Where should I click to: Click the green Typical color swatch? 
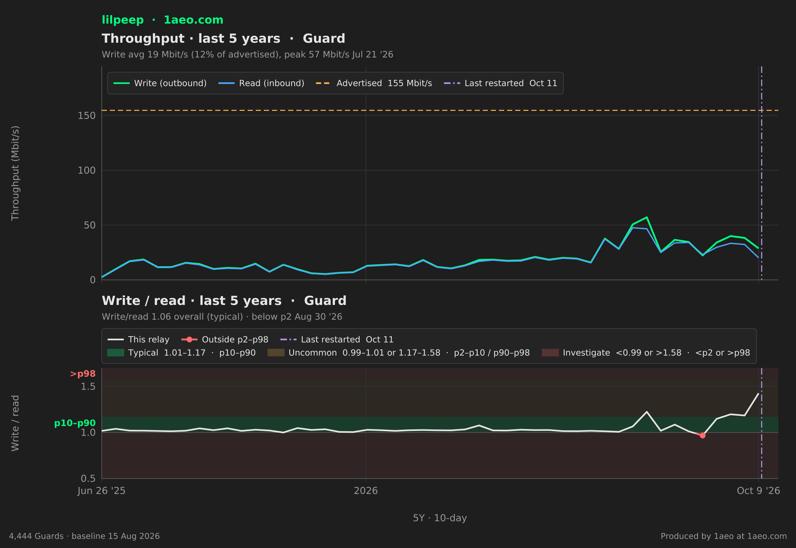pyautogui.click(x=116, y=353)
